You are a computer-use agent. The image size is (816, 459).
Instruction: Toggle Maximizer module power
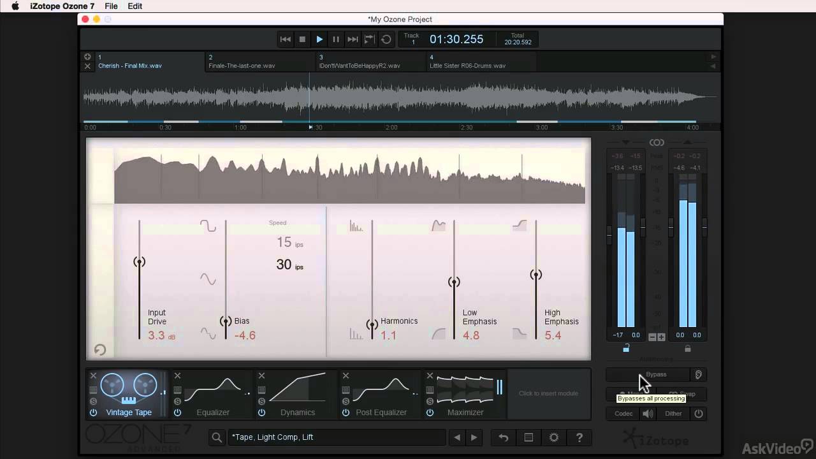point(430,412)
